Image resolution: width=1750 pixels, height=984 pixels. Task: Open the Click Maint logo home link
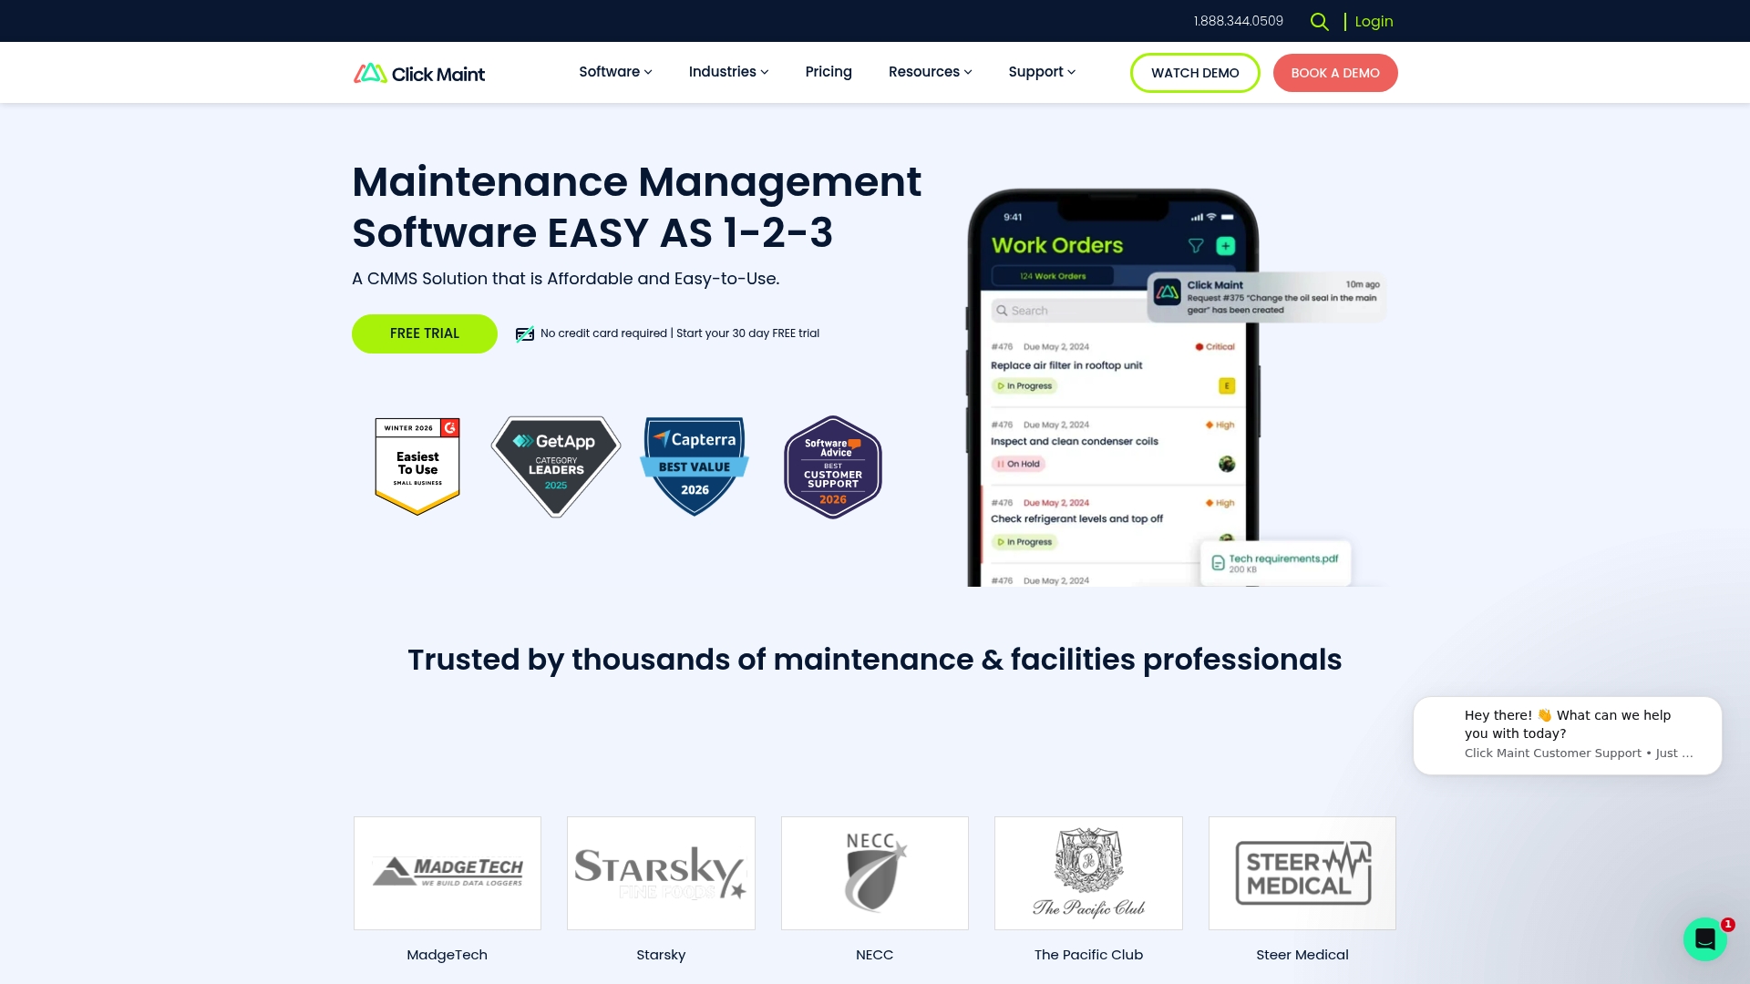419,73
